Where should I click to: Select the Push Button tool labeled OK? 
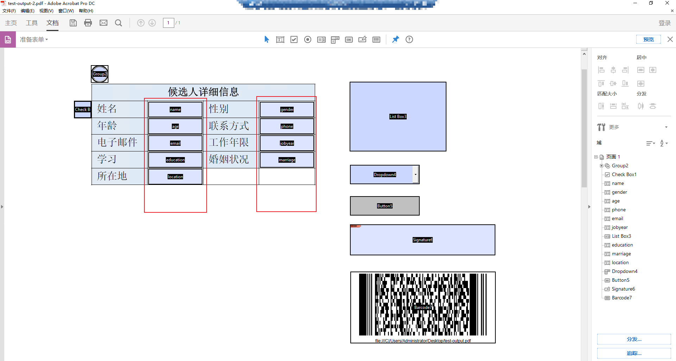[349, 39]
